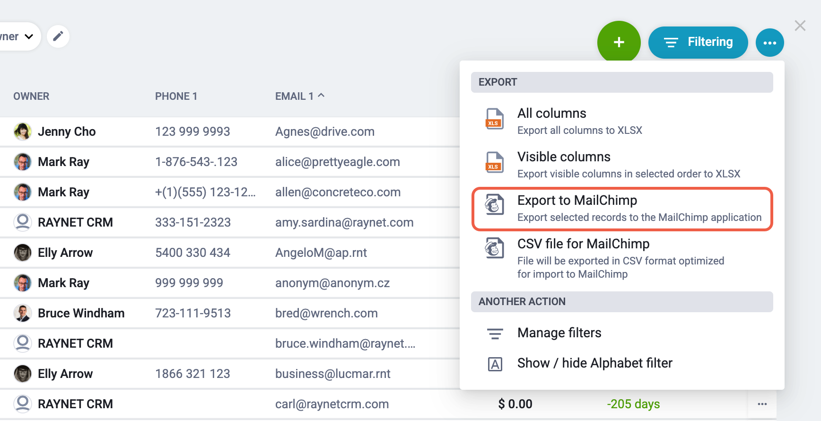Image resolution: width=821 pixels, height=421 pixels.
Task: Click email bred@wrench.com
Action: point(326,313)
